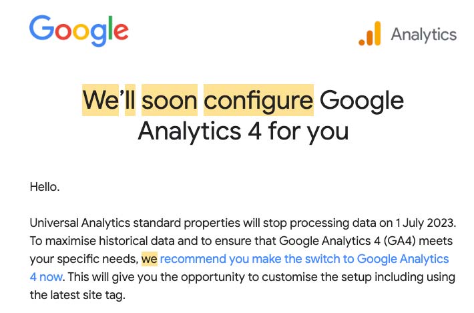474x313 pixels.
Task: Click the '1 July 2023' date in the paragraph
Action: coord(425,223)
